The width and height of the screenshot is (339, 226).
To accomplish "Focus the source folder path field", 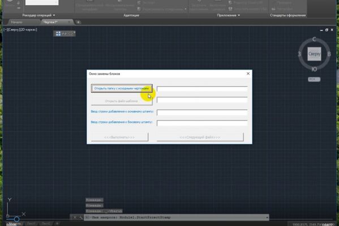I will [x=202, y=89].
